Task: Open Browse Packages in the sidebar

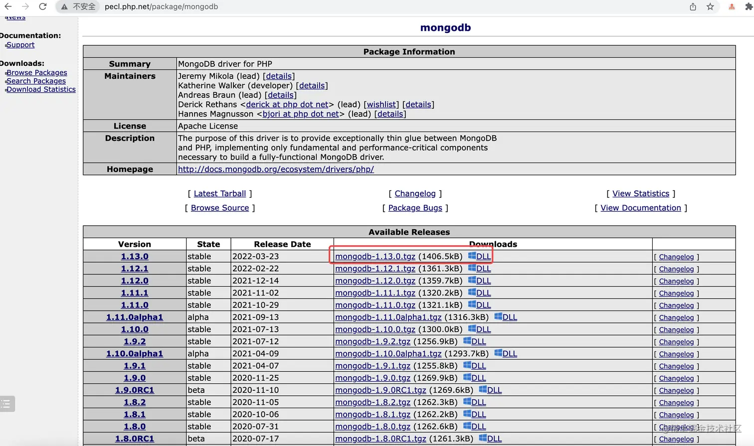Action: (37, 73)
